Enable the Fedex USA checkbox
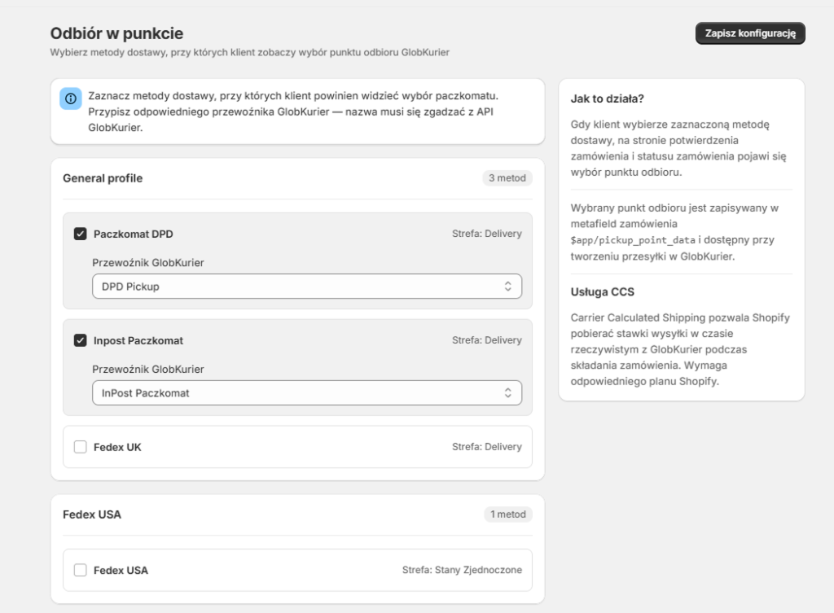This screenshot has width=834, height=613. pyautogui.click(x=81, y=570)
